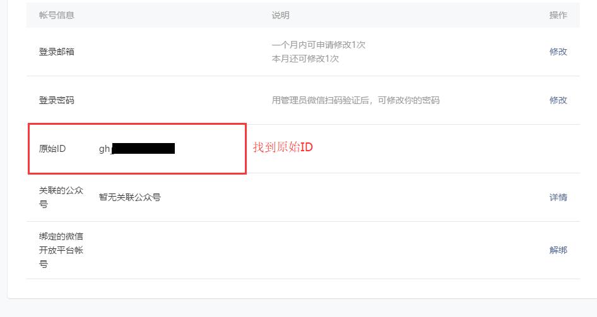The height and width of the screenshot is (317, 597).
Task: Click the 登录邮箱 row label
Action: (x=56, y=52)
